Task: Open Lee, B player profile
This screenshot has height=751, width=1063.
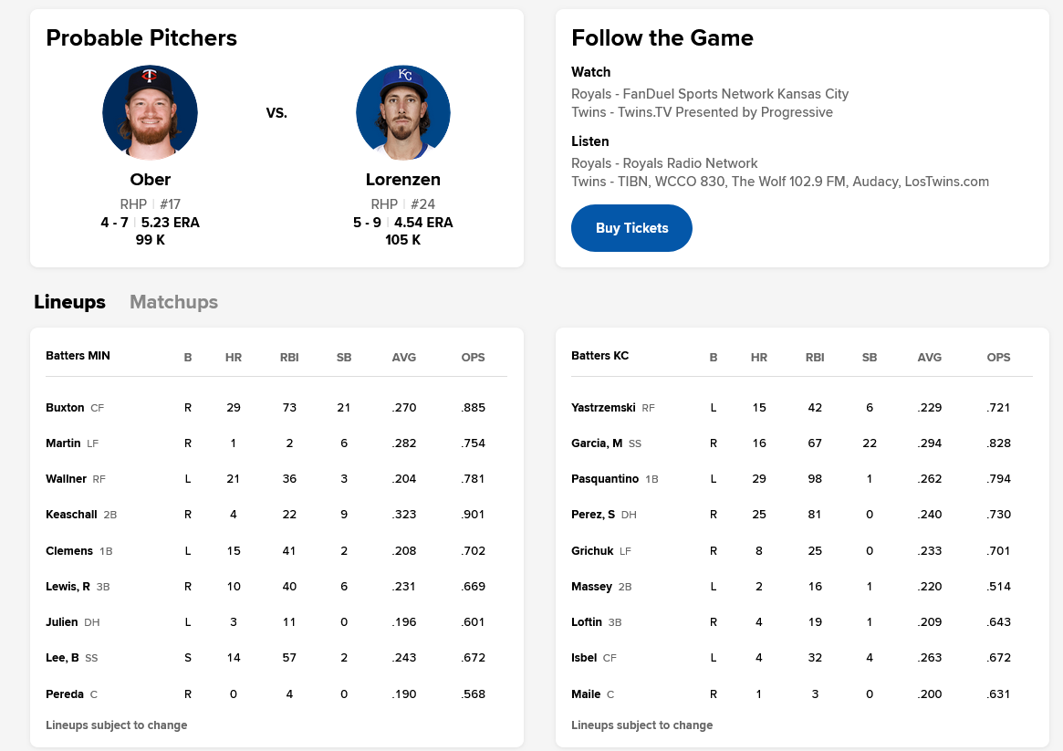Action: coord(62,658)
